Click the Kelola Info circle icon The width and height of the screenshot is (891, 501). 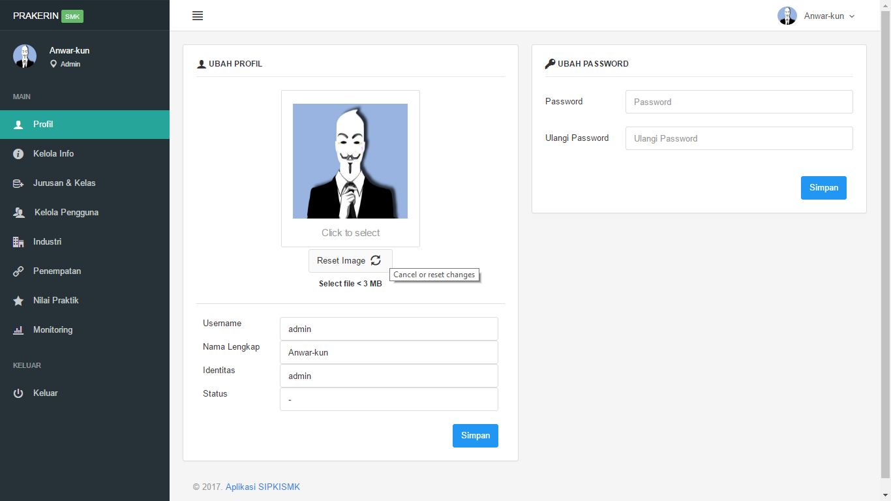coord(18,154)
